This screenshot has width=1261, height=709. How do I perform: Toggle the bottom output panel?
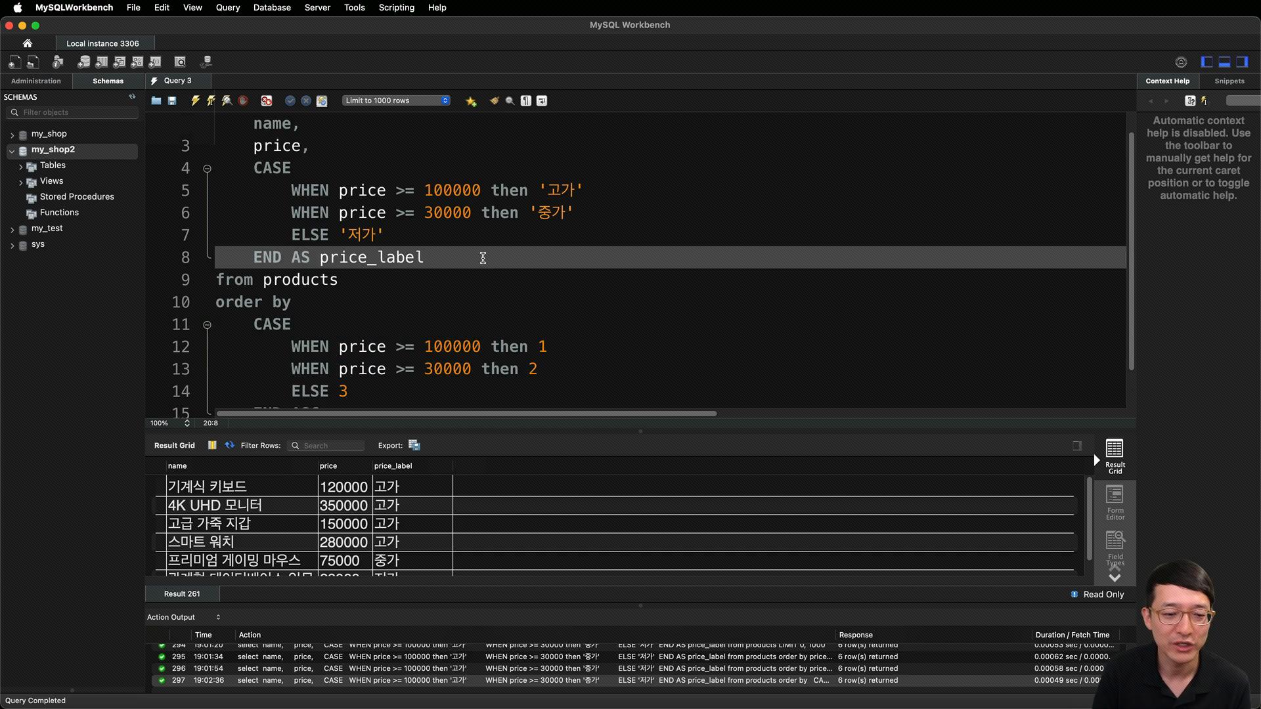tap(1224, 62)
